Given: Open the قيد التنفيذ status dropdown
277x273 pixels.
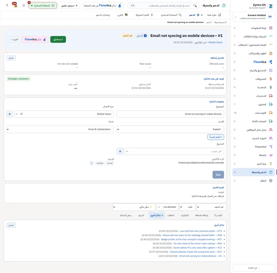Looking at the screenshot, I should (212, 207).
